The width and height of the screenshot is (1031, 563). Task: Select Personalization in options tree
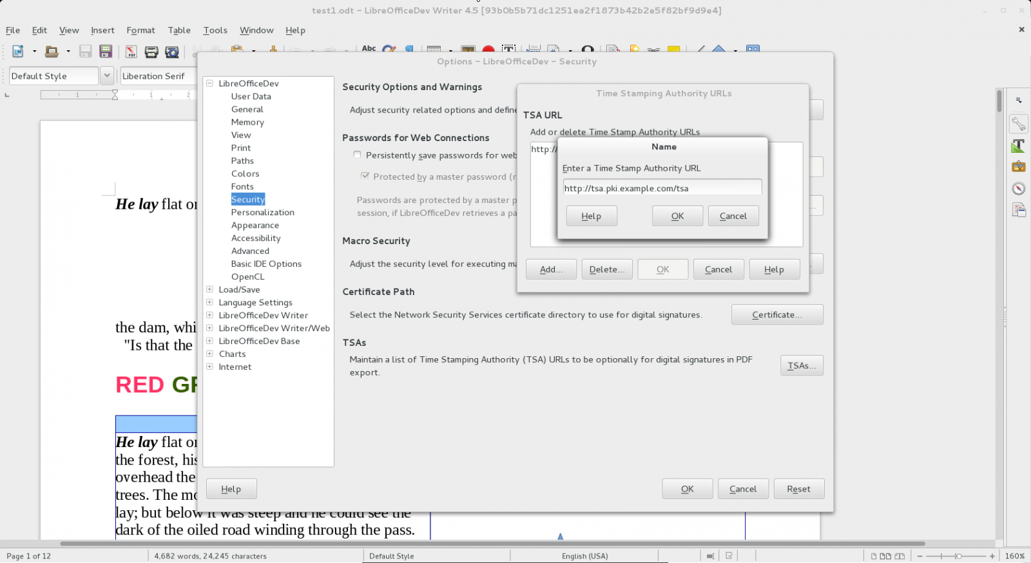(x=263, y=212)
